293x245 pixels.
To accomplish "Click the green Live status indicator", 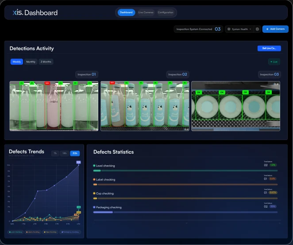I will (x=274, y=62).
